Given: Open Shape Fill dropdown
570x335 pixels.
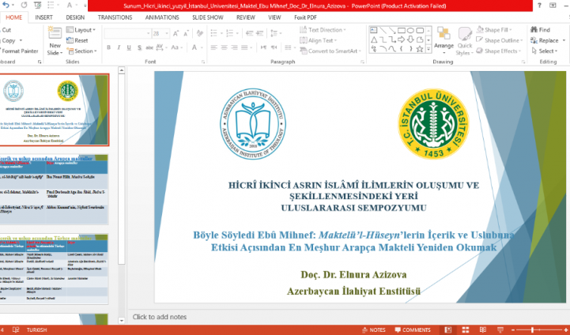Looking at the screenshot, I should (x=494, y=30).
